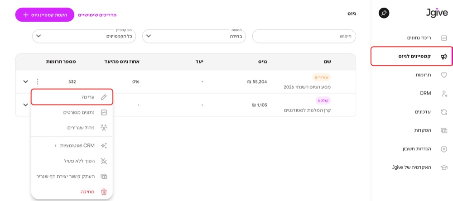Expand the מסע הגיוס השנתי 2026 row chevron
Screen dimensions: 453x201
pyautogui.click(x=25, y=82)
